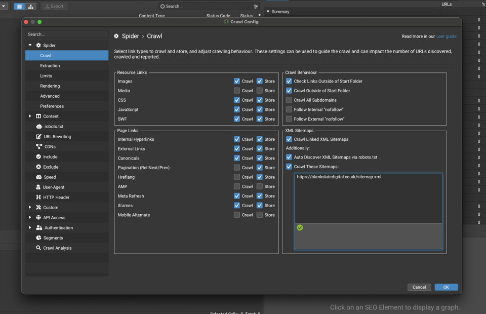The width and height of the screenshot is (486, 314).
Task: Click the Exclude cross icon
Action: pos(38,167)
